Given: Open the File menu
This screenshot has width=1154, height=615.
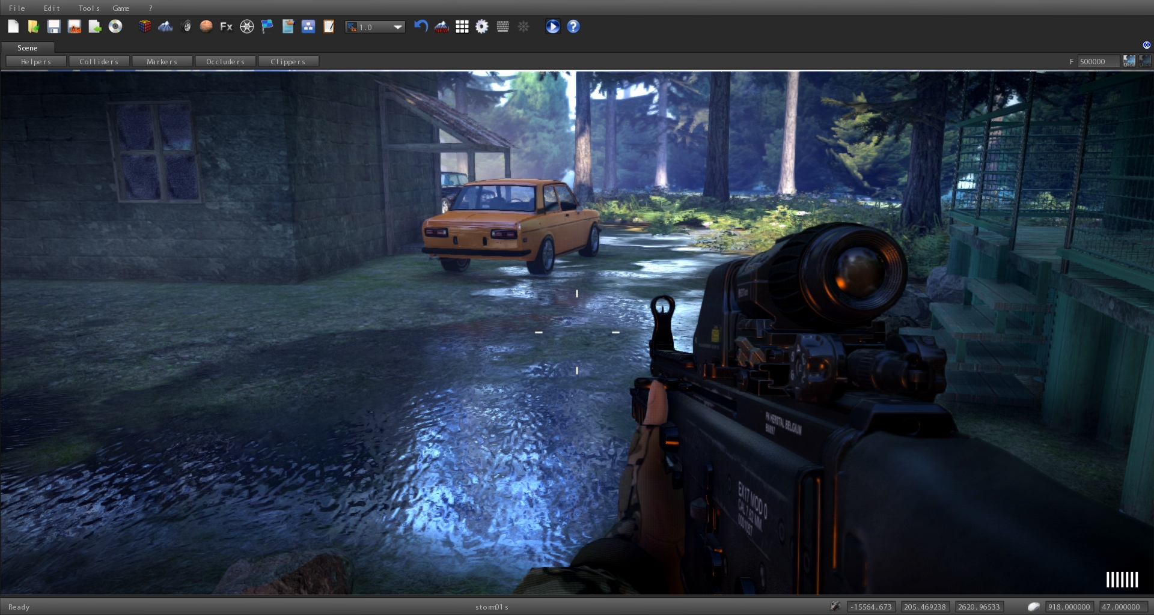Looking at the screenshot, I should point(17,8).
